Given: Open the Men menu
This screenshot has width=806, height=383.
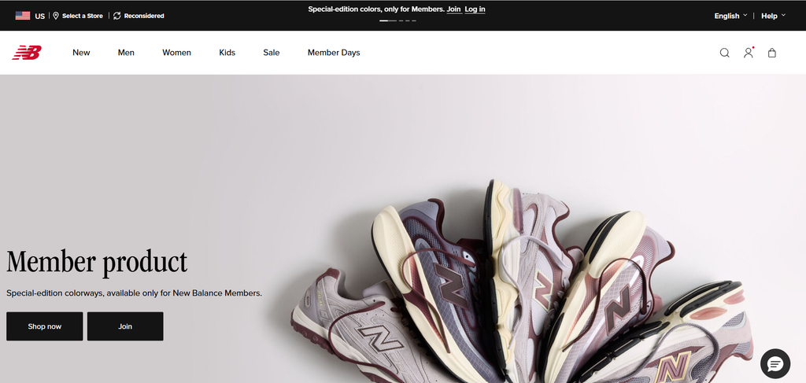Looking at the screenshot, I should pyautogui.click(x=126, y=53).
